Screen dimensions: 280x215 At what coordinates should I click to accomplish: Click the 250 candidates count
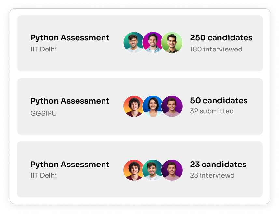(221, 38)
